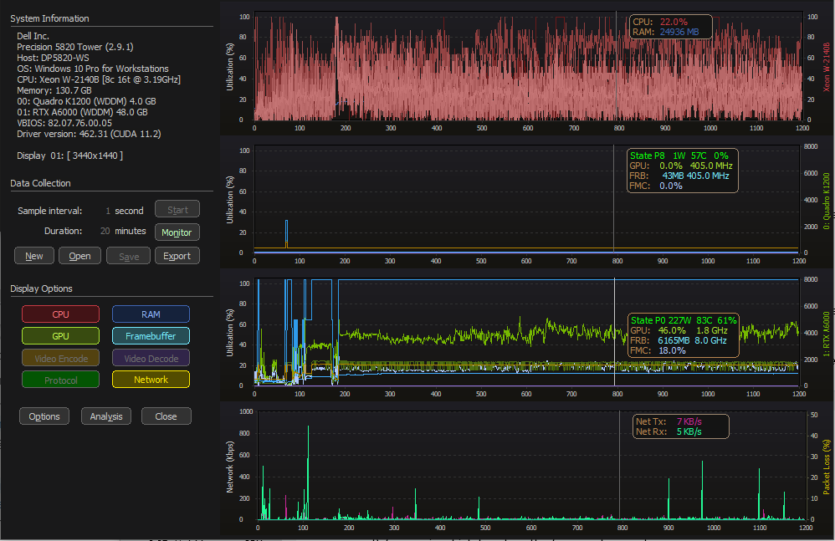Toggle the GPU display option

[x=60, y=335]
